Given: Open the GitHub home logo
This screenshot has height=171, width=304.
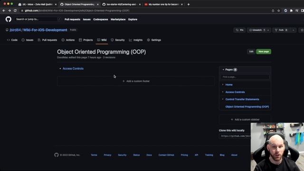Looking at the screenshot, I should (9, 19).
